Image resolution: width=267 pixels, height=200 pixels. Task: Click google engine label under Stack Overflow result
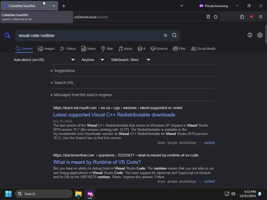pos(172,182)
